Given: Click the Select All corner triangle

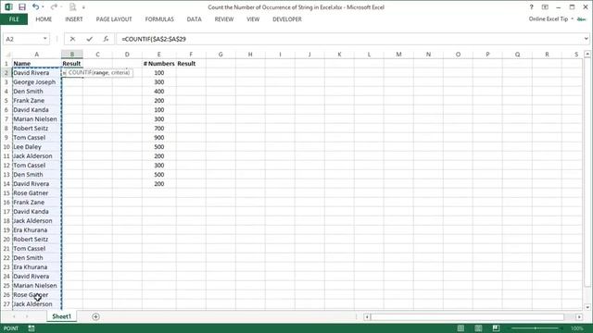Looking at the screenshot, I should pyautogui.click(x=6, y=55).
